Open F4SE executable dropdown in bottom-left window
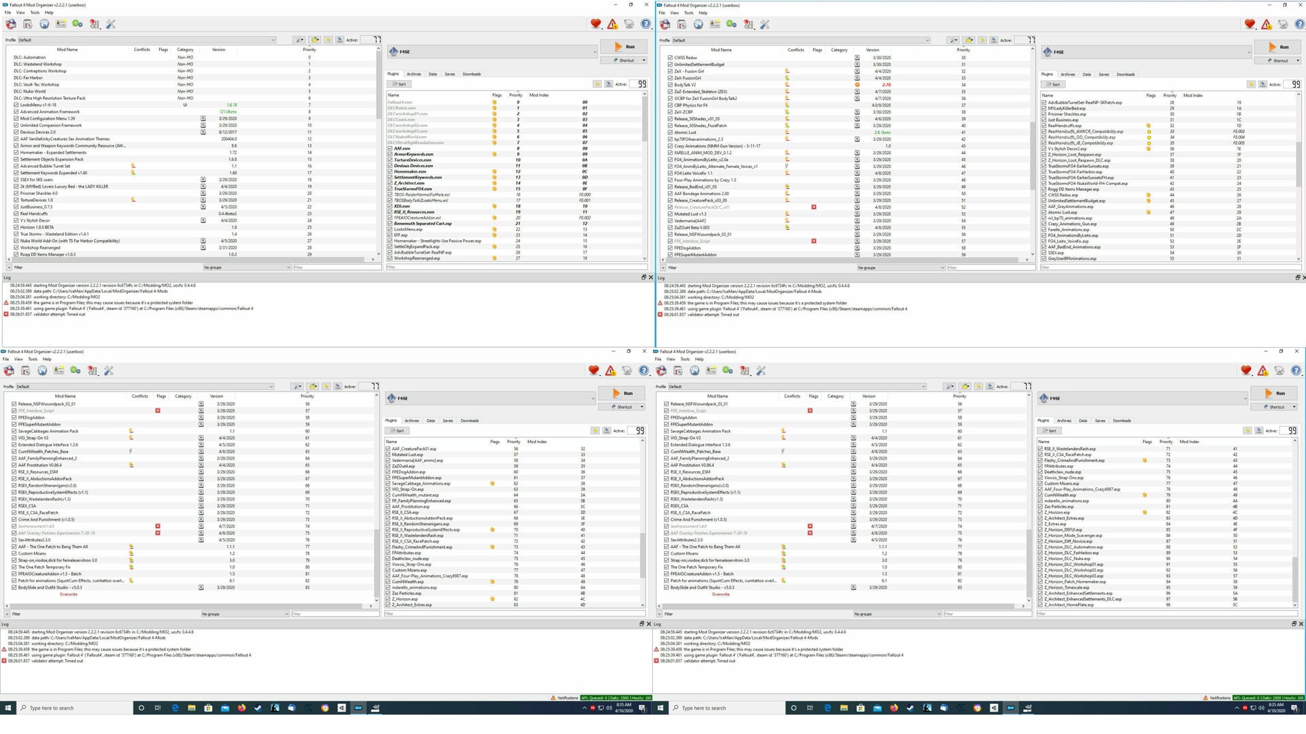The height and width of the screenshot is (734, 1306). coord(490,398)
